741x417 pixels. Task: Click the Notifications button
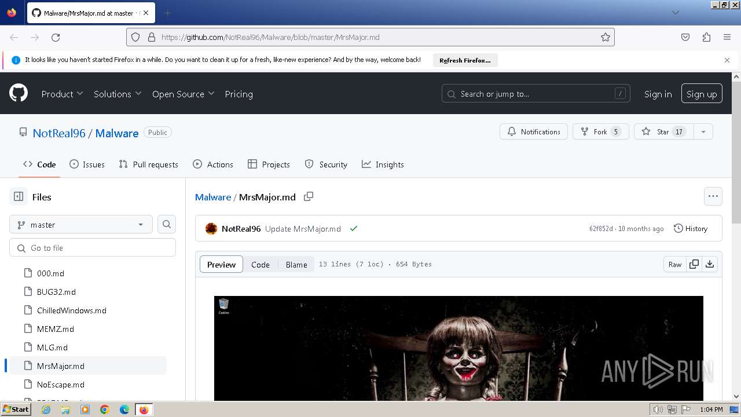[534, 132]
